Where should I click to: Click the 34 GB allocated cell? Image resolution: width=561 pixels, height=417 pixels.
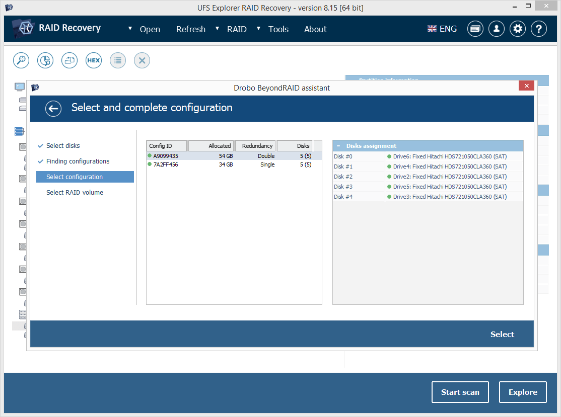(226, 164)
